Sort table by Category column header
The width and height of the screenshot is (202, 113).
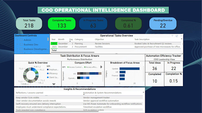[79, 40]
